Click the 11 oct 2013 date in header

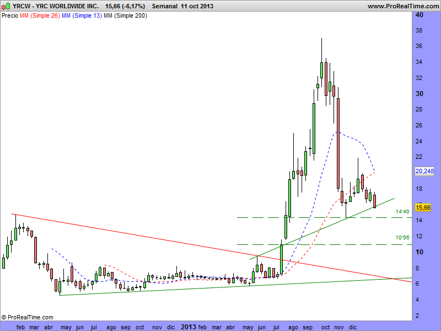[x=197, y=6]
